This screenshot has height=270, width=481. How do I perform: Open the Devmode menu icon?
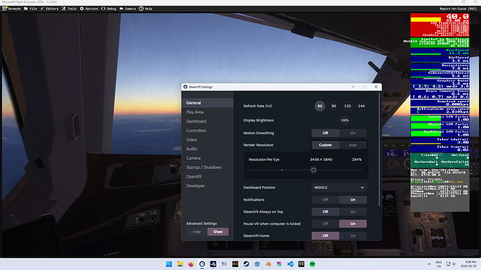coord(4,8)
